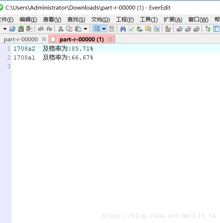Viewport: 220px width, 223px height.
Task: Click the file icon on active tab
Action: pos(53,39)
